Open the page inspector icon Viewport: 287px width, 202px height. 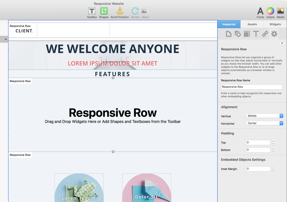click(x=228, y=34)
